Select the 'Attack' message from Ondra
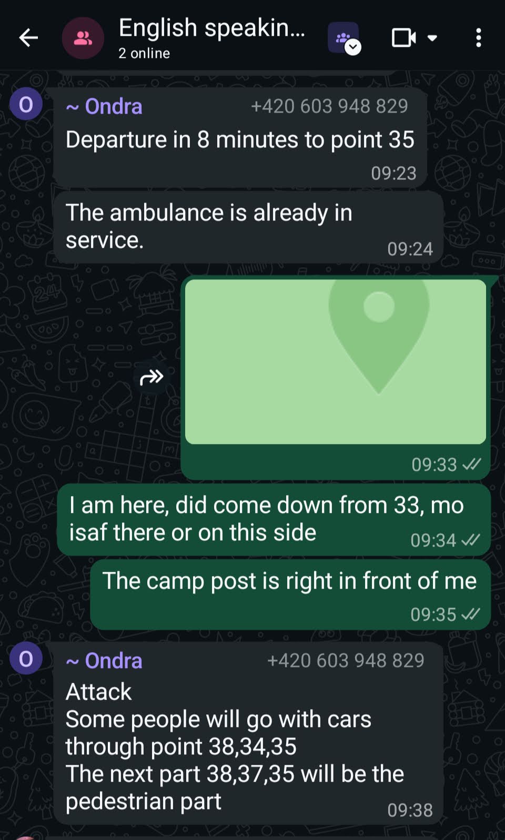 248,733
